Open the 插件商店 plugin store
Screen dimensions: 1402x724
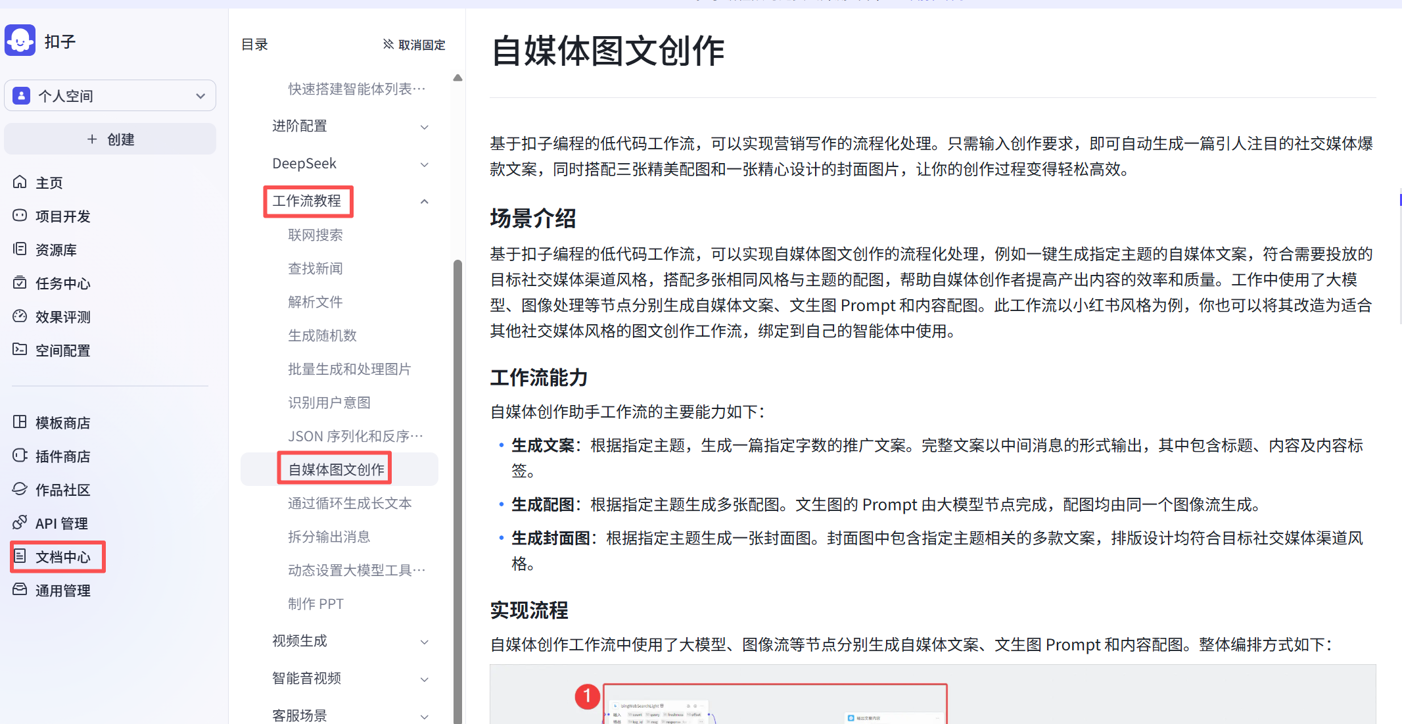tap(62, 456)
